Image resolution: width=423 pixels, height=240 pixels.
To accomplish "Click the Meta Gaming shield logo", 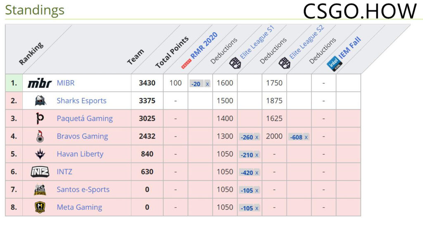I will [40, 207].
